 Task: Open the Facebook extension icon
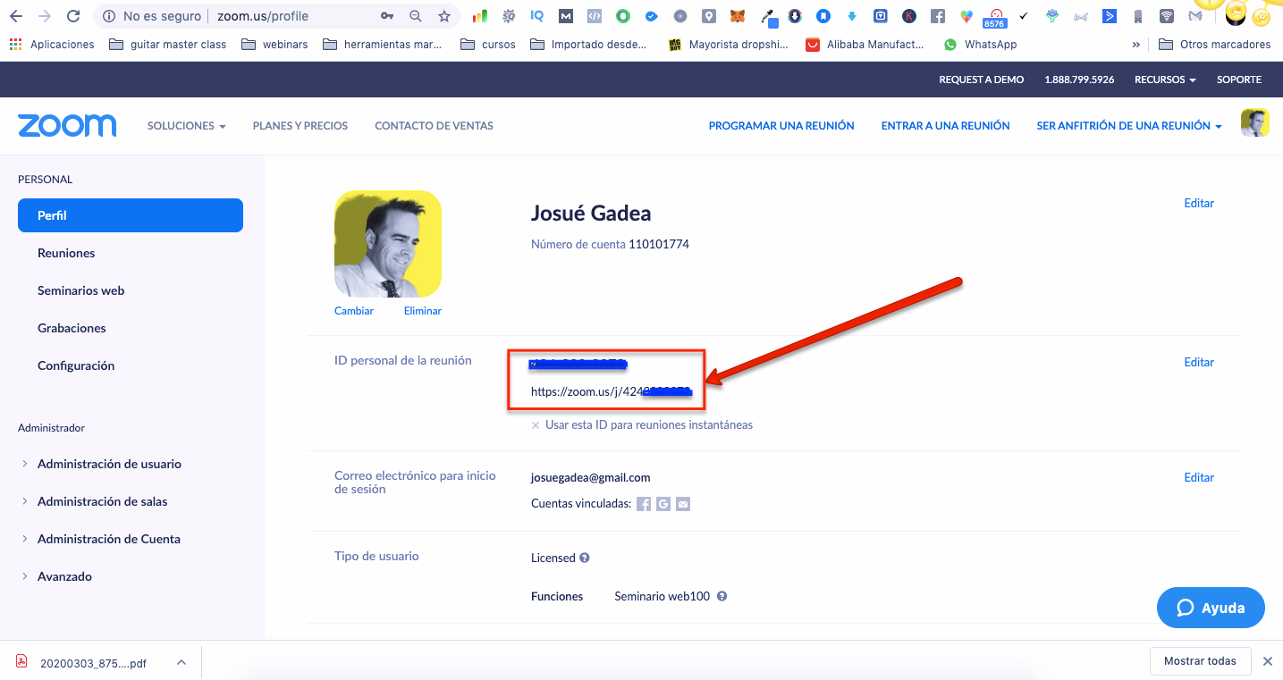(938, 16)
